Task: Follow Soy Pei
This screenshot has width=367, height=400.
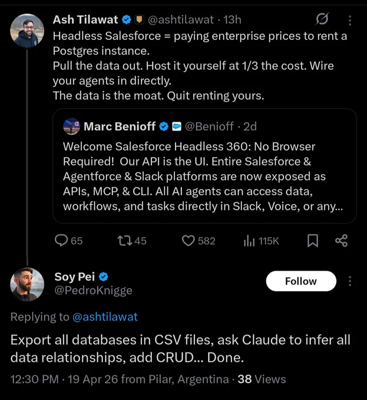Action: click(x=301, y=281)
